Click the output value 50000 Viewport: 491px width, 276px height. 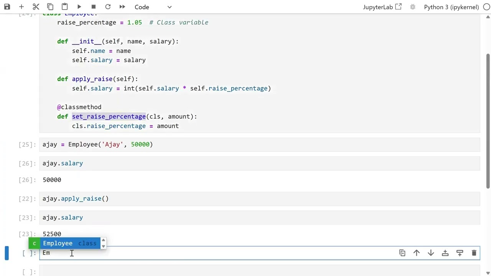pyautogui.click(x=52, y=180)
